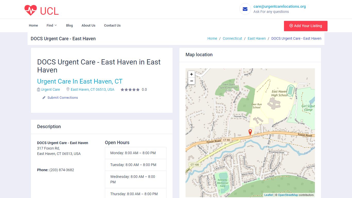Zoom out on the map
The image size is (352, 198).
[x=191, y=81]
